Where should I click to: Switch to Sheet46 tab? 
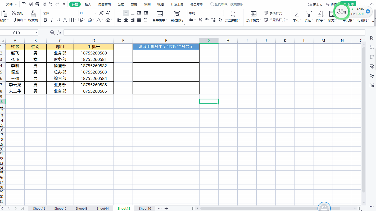145,208
